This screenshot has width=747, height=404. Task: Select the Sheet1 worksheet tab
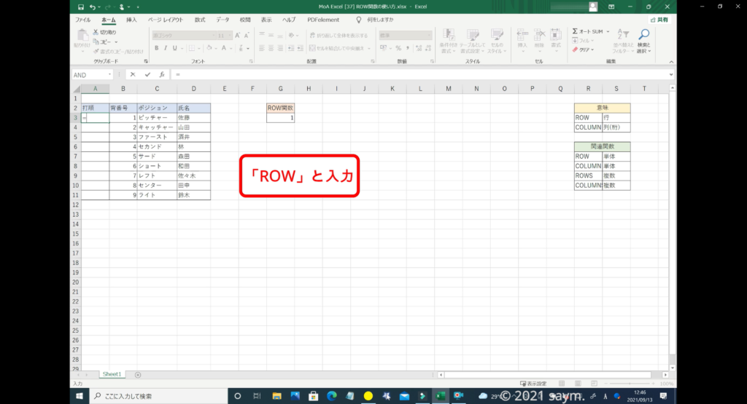pos(112,374)
